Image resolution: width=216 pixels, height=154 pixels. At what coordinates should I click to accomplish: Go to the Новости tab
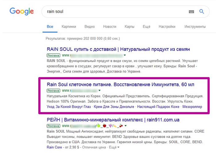pos(110,27)
